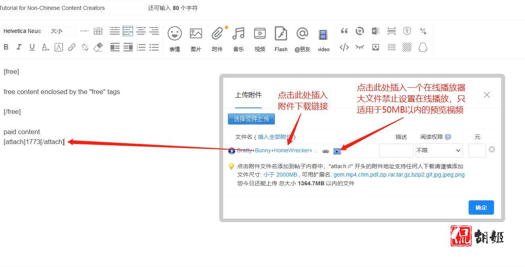Open the 图片 image insert tool
This screenshot has width=525, height=267.
coord(196,33)
